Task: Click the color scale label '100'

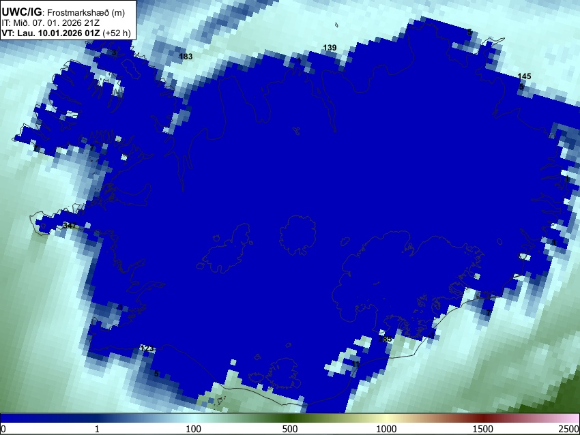Action: click(193, 429)
